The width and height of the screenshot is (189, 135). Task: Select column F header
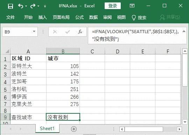(x=168, y=51)
